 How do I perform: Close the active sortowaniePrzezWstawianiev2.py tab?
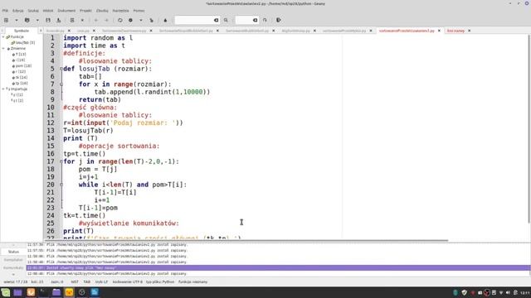tap(439, 31)
